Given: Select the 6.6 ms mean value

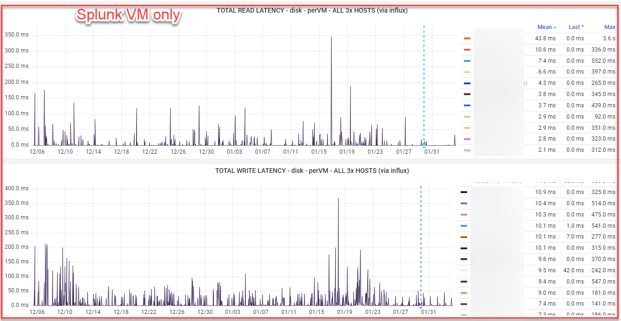Looking at the screenshot, I should tap(547, 72).
